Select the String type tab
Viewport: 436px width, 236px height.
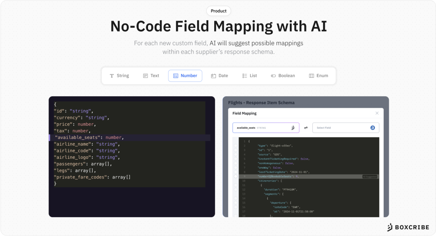pyautogui.click(x=119, y=76)
